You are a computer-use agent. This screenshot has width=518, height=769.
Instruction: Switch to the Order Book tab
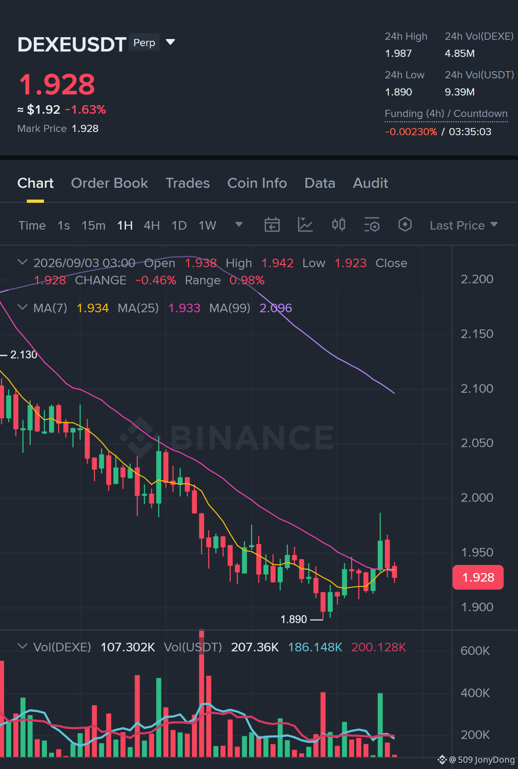[109, 183]
